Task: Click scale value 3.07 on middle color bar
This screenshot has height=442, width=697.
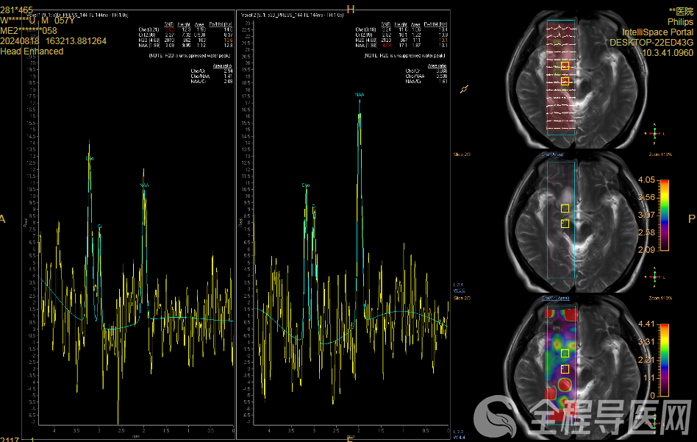Action: [646, 215]
